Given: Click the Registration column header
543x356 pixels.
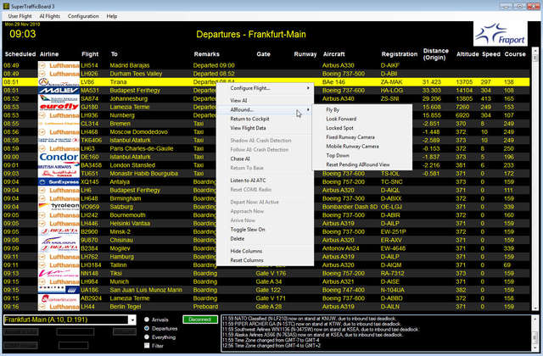Looking at the screenshot, I should [x=400, y=54].
